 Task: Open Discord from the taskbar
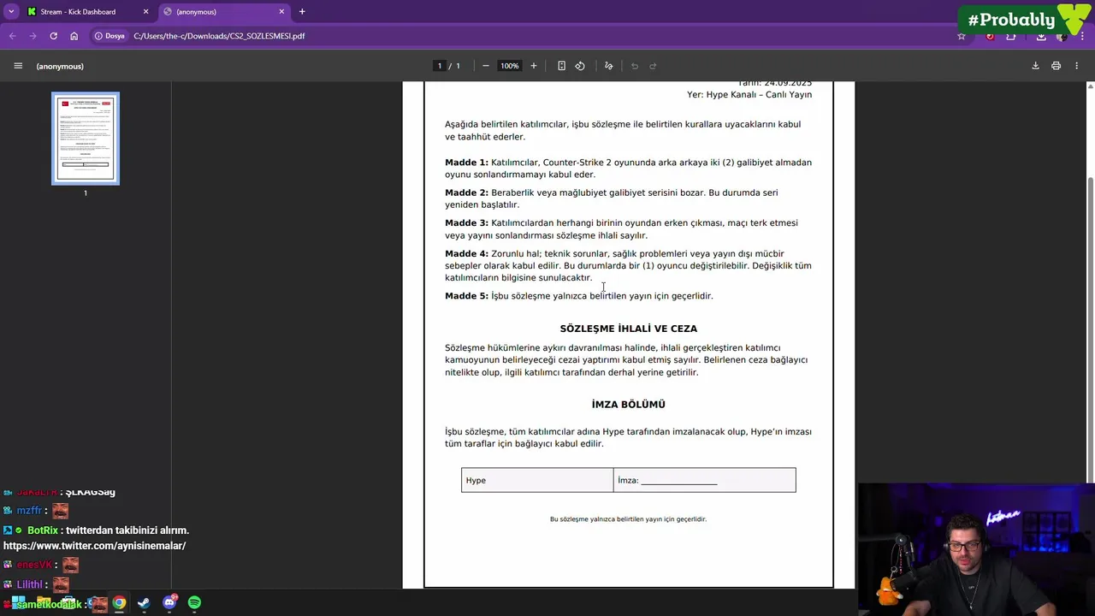(x=169, y=603)
